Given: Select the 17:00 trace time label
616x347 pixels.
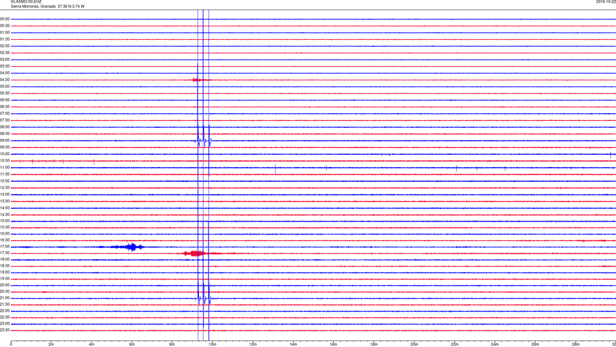Looking at the screenshot, I should click(5, 247).
